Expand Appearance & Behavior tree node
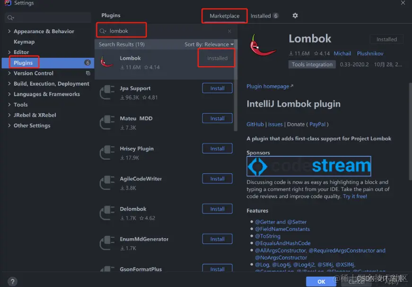 pyautogui.click(x=9, y=31)
